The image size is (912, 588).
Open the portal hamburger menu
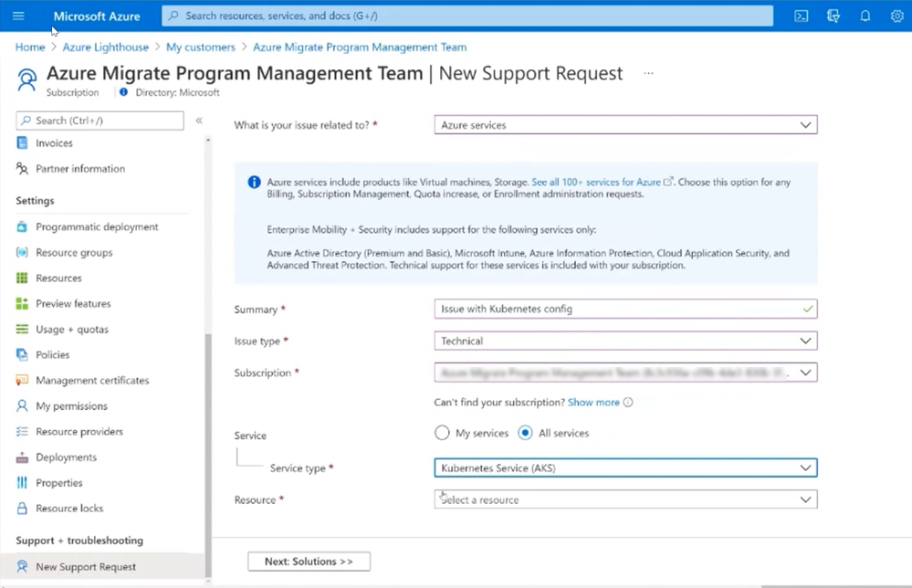pos(18,16)
